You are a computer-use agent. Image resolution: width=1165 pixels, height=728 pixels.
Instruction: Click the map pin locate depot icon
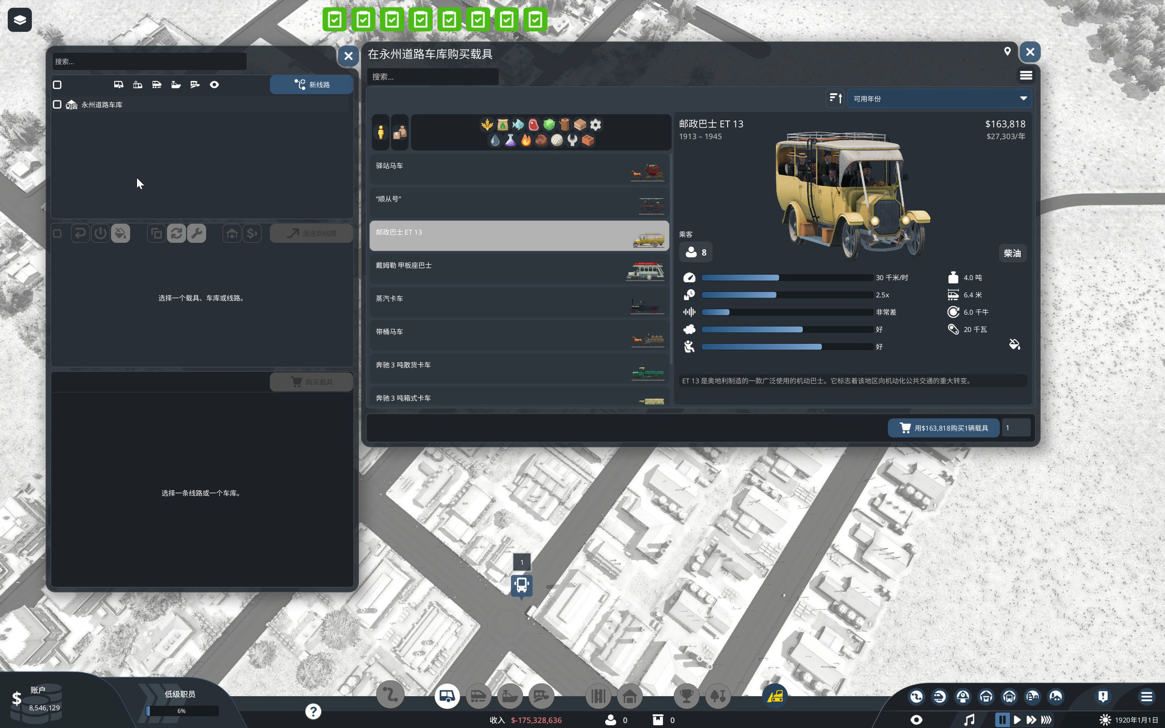pos(1007,51)
